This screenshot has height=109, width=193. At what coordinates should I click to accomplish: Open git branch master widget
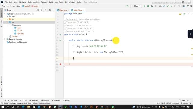185,103
